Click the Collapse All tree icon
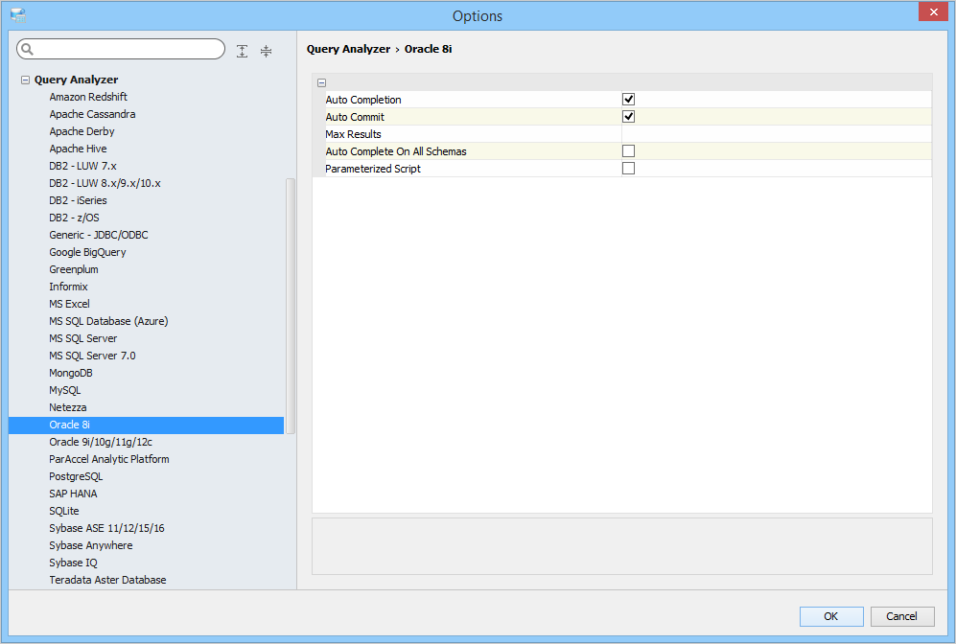The height and width of the screenshot is (644, 956). click(x=266, y=51)
